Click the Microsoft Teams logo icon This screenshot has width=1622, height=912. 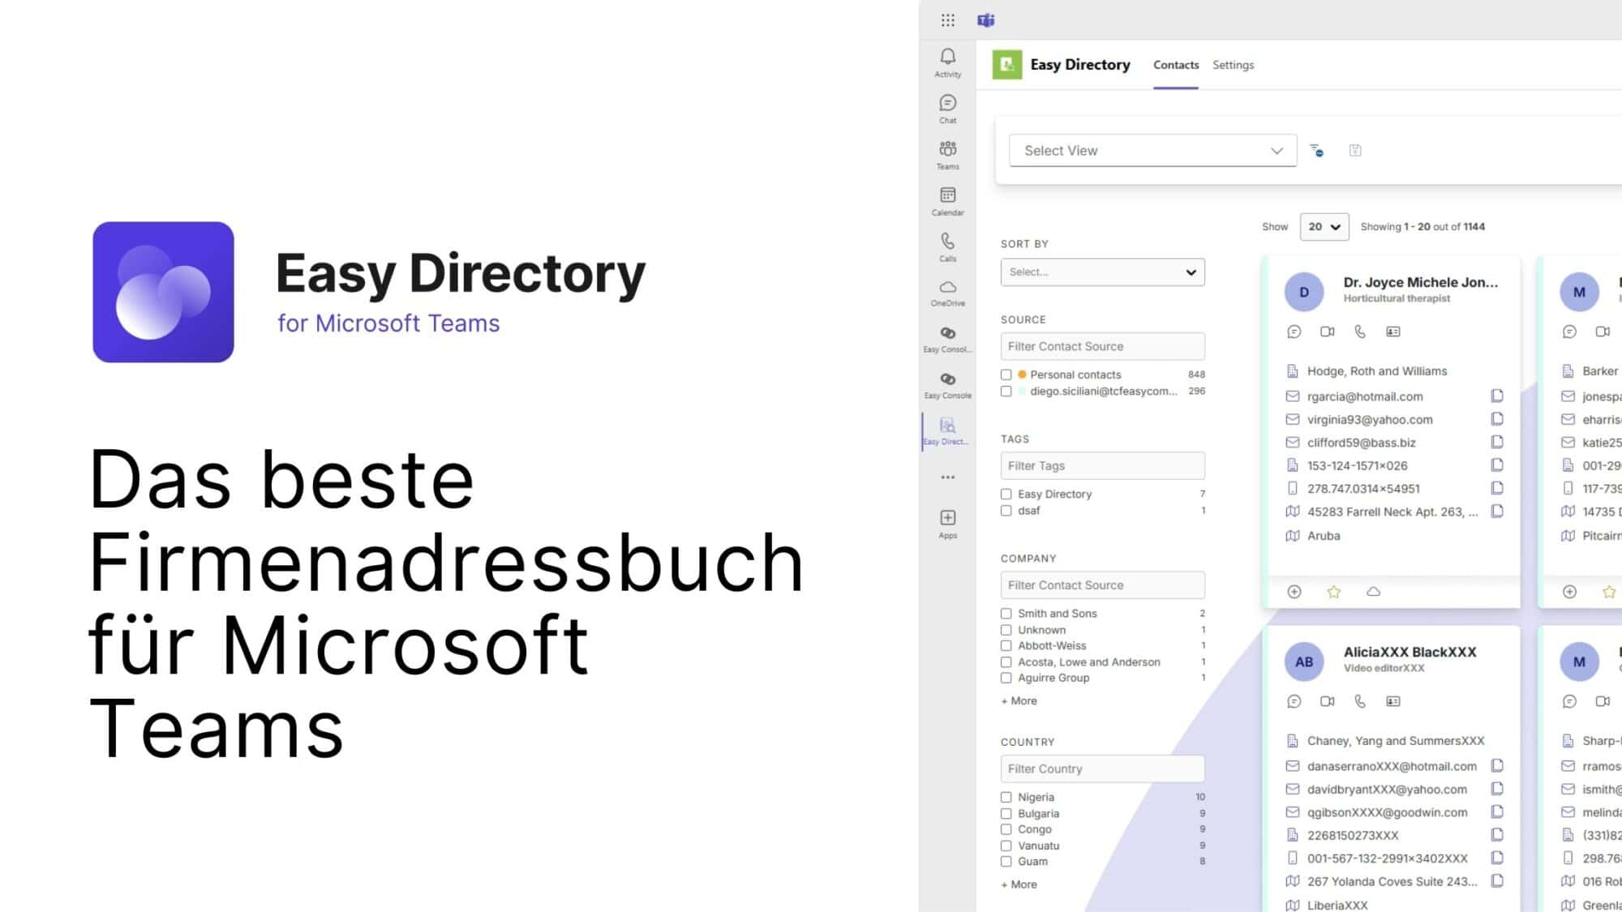pos(985,20)
